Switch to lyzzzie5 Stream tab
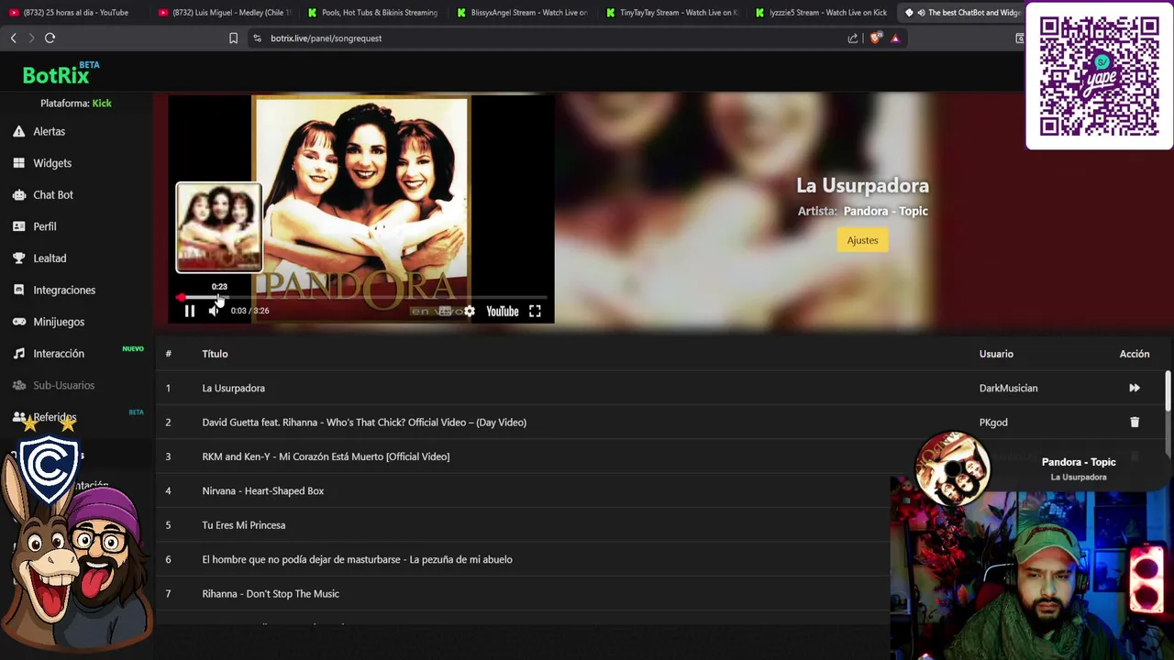Image resolution: width=1174 pixels, height=660 pixels. pyautogui.click(x=820, y=13)
